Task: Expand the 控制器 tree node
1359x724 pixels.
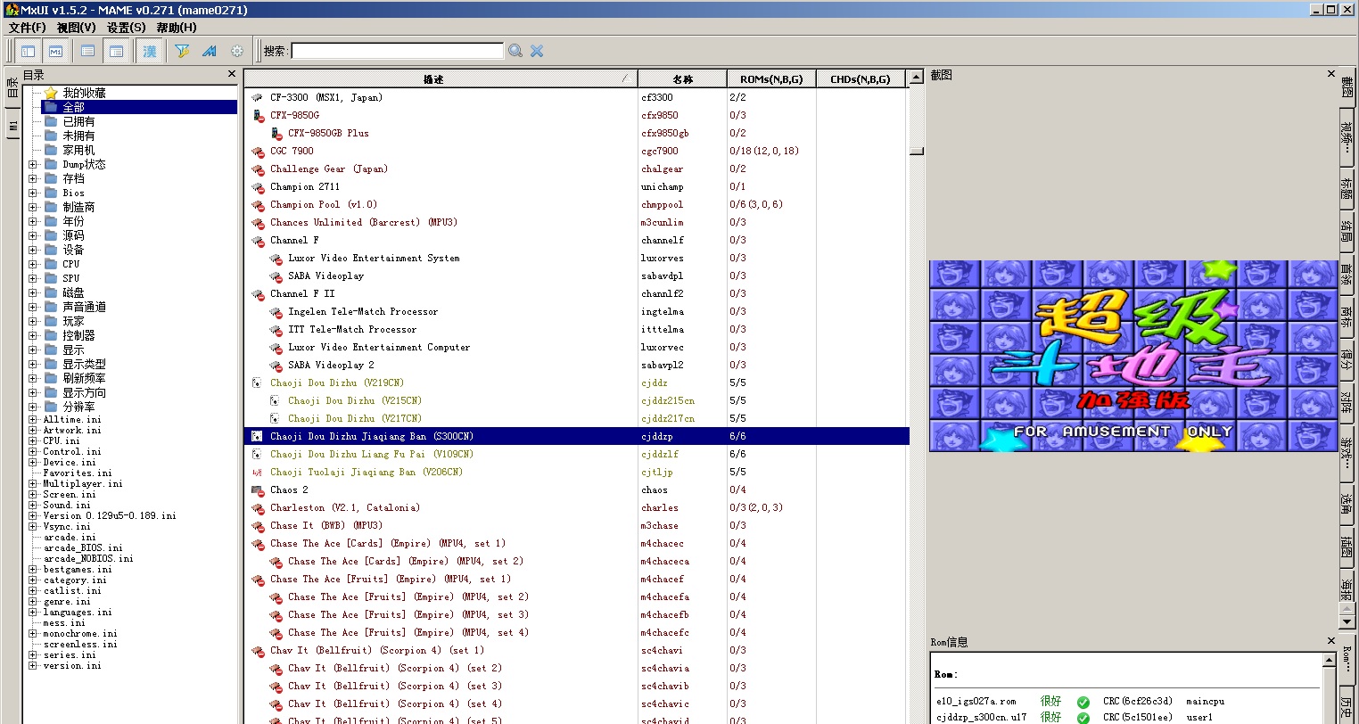Action: click(32, 335)
